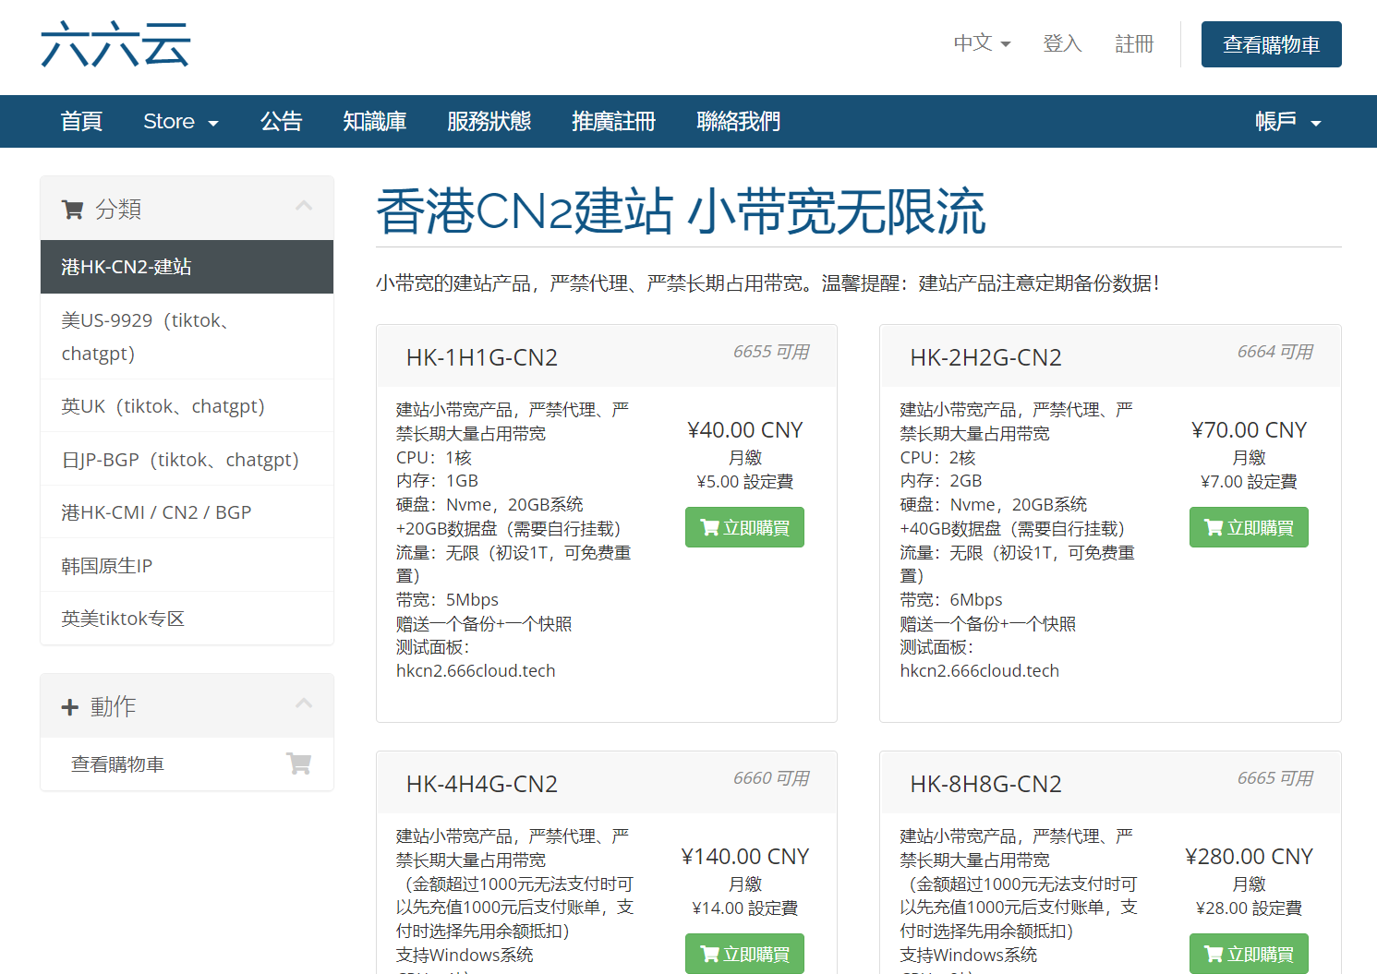Open the 帳戶 account dropdown
This screenshot has width=1377, height=974.
coord(1287,122)
